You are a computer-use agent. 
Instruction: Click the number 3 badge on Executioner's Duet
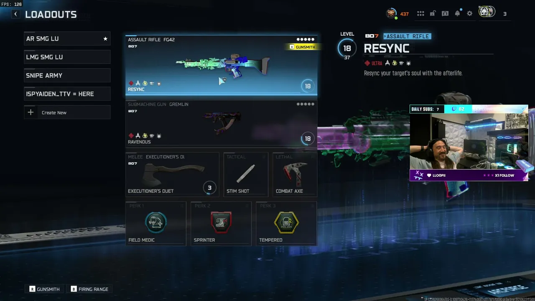click(209, 188)
